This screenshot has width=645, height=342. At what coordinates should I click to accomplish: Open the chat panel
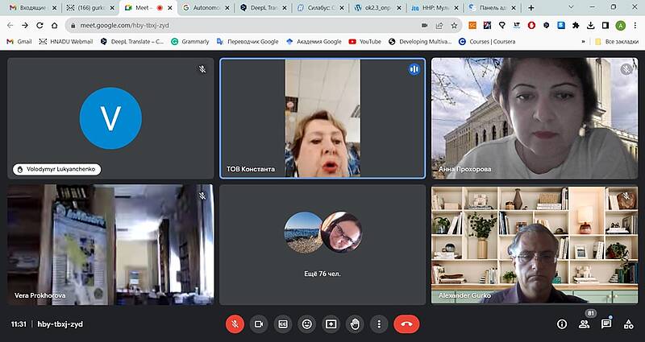click(606, 323)
